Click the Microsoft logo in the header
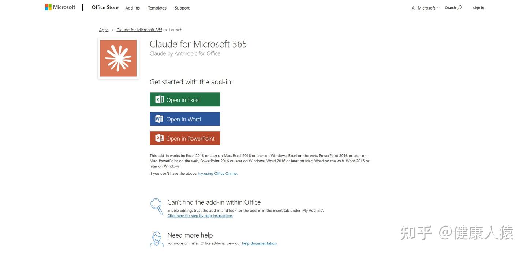Viewport: 527px width, 254px height. click(60, 7)
